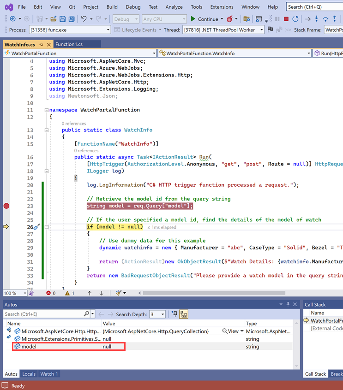The height and width of the screenshot is (390, 343).
Task: Pin the Autos panel with the pushpin
Action: click(x=288, y=304)
